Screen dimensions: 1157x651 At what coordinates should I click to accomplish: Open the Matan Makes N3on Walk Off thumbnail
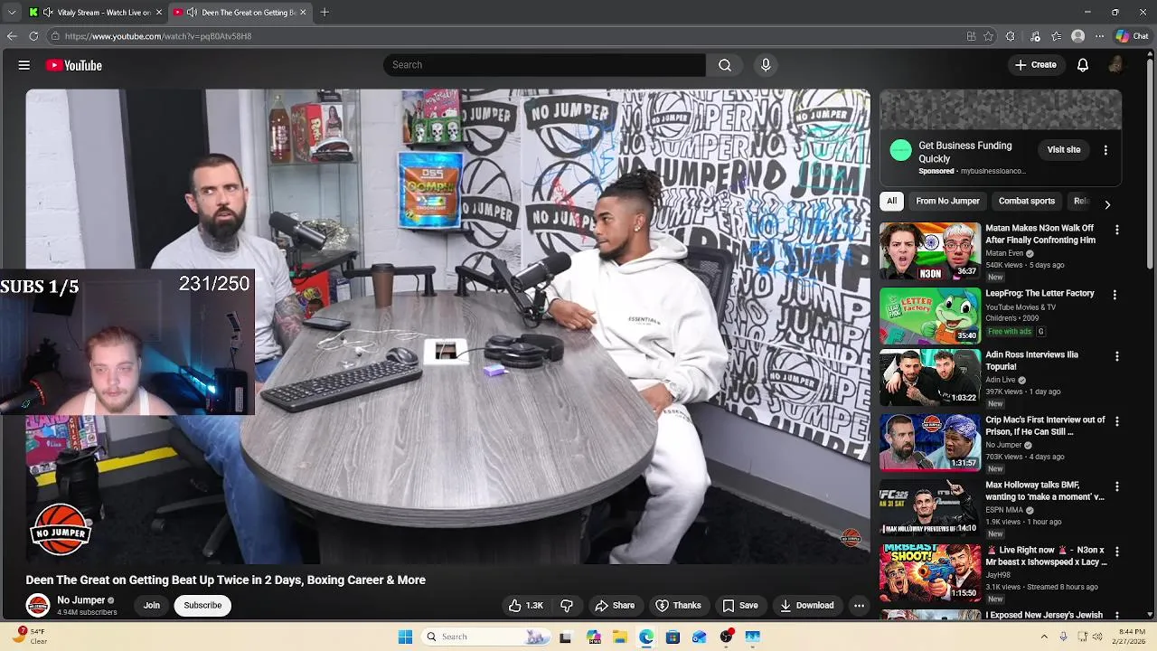[930, 251]
